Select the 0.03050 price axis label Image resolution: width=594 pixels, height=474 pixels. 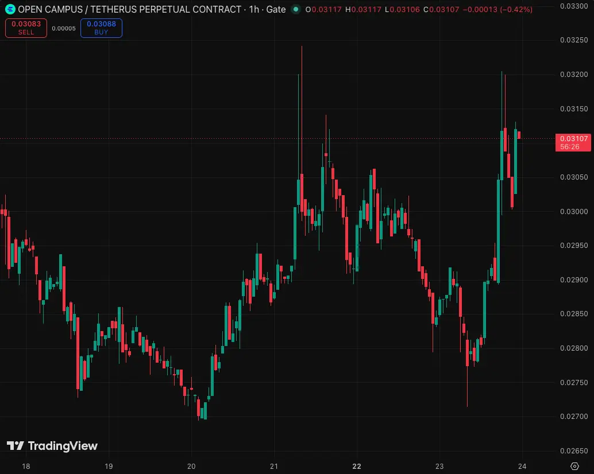coord(573,177)
